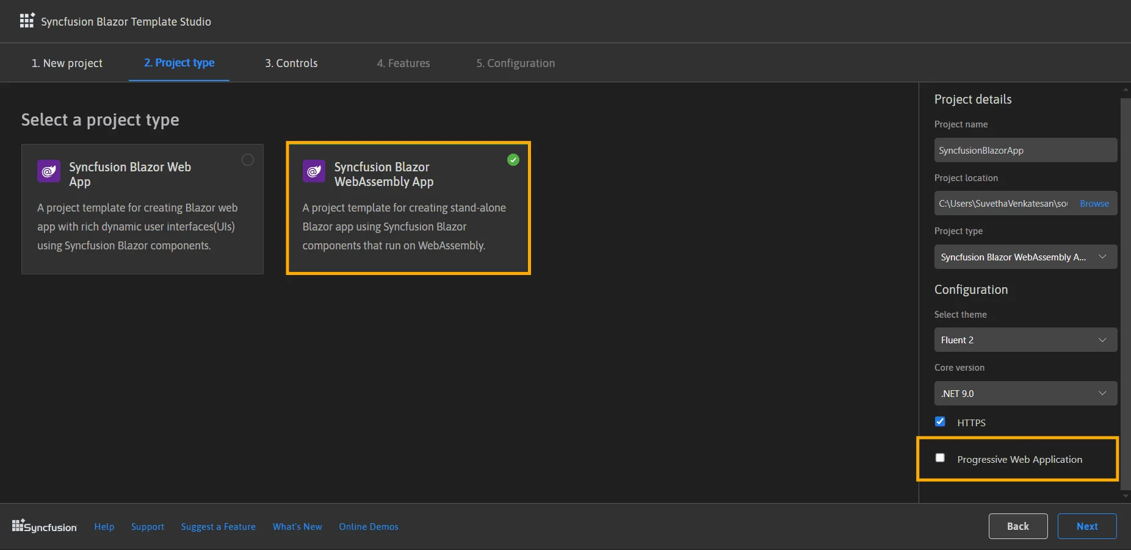Click the Syncfusion Blazor Web App card icon
The image size is (1131, 550).
tap(48, 171)
